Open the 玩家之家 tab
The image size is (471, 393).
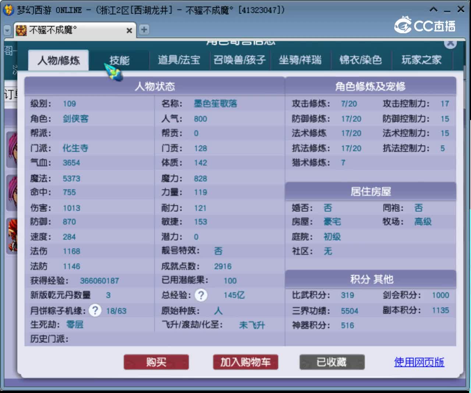click(421, 60)
